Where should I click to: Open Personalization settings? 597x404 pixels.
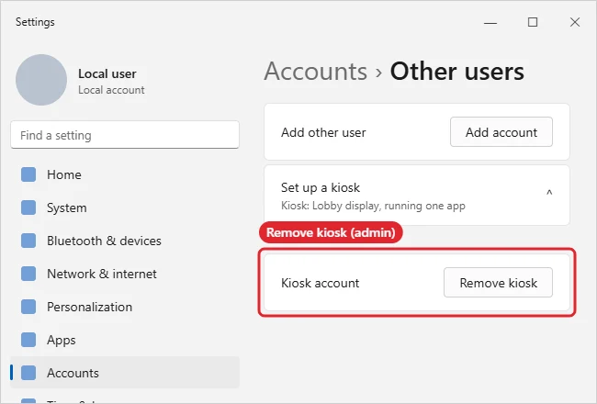125,307
